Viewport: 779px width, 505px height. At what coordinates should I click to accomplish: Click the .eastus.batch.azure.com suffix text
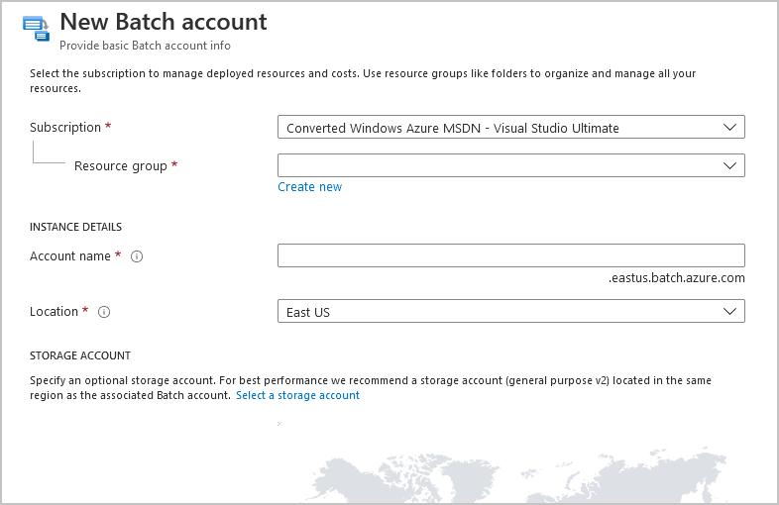point(677,277)
